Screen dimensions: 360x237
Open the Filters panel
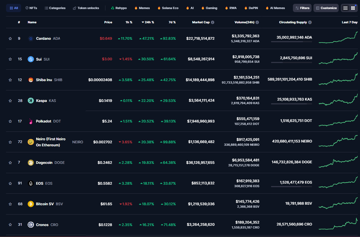(302, 8)
